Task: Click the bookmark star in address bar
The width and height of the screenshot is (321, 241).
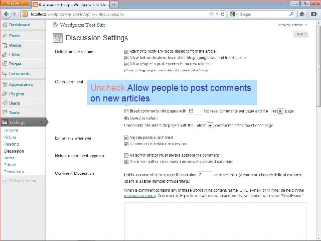Action: (212, 14)
